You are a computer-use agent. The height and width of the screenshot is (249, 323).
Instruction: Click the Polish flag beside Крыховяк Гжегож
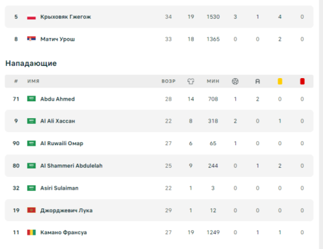tap(32, 17)
